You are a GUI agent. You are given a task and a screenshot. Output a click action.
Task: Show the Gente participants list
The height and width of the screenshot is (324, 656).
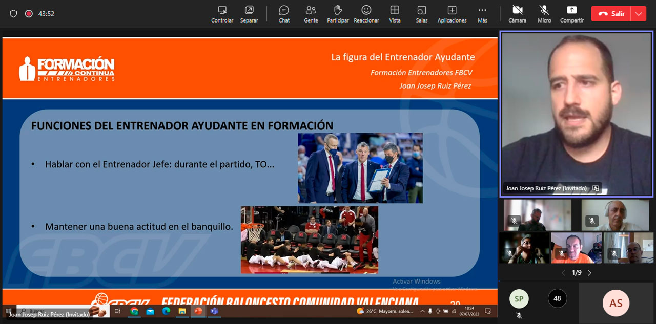point(311,14)
